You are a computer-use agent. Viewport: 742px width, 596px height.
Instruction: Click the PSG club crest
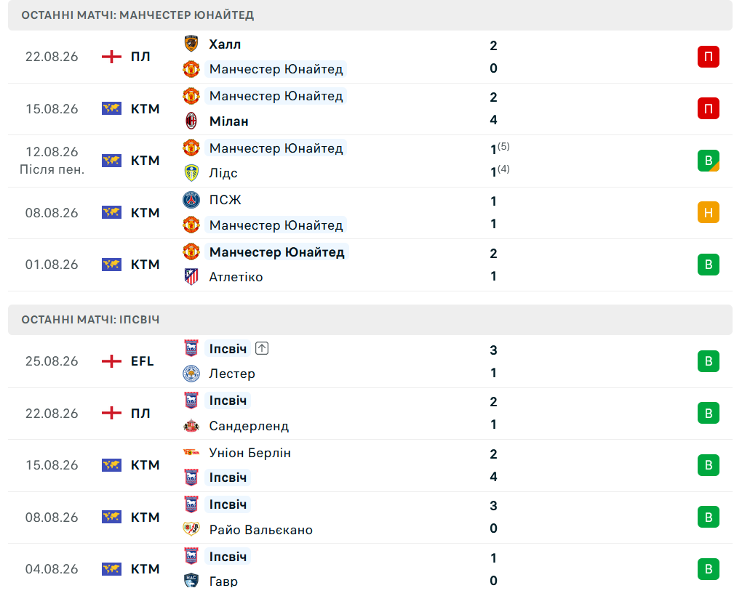tap(191, 200)
